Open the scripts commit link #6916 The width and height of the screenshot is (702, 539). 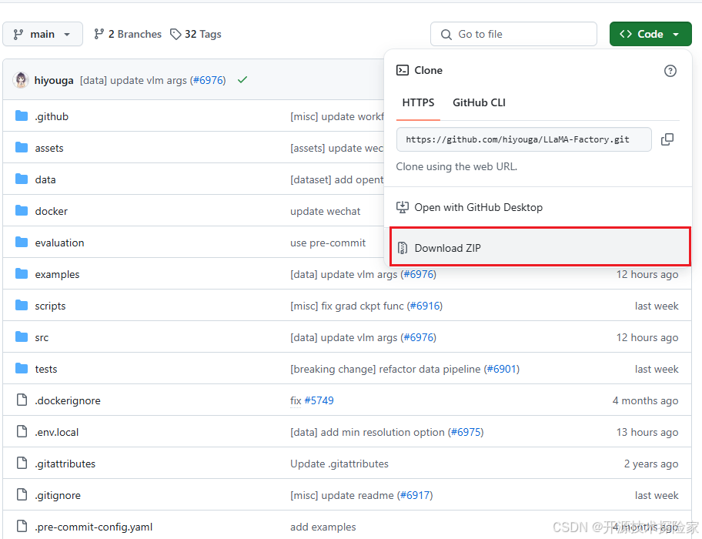pyautogui.click(x=425, y=306)
